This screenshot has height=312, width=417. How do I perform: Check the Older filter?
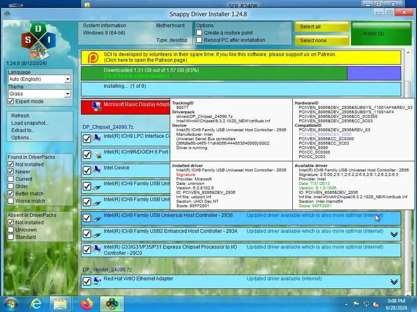tap(11, 186)
